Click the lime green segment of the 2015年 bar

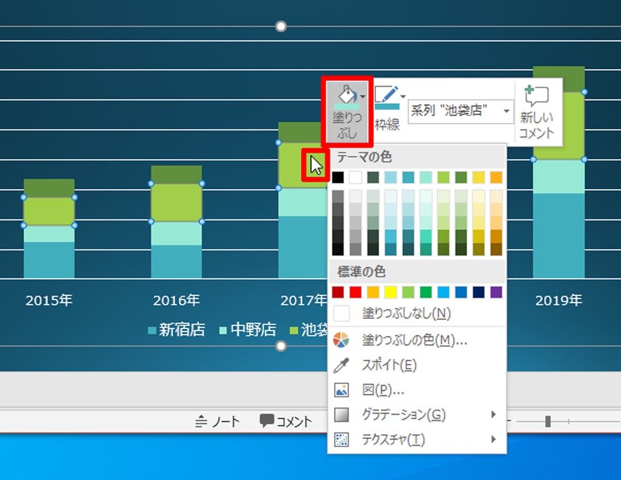pos(49,211)
